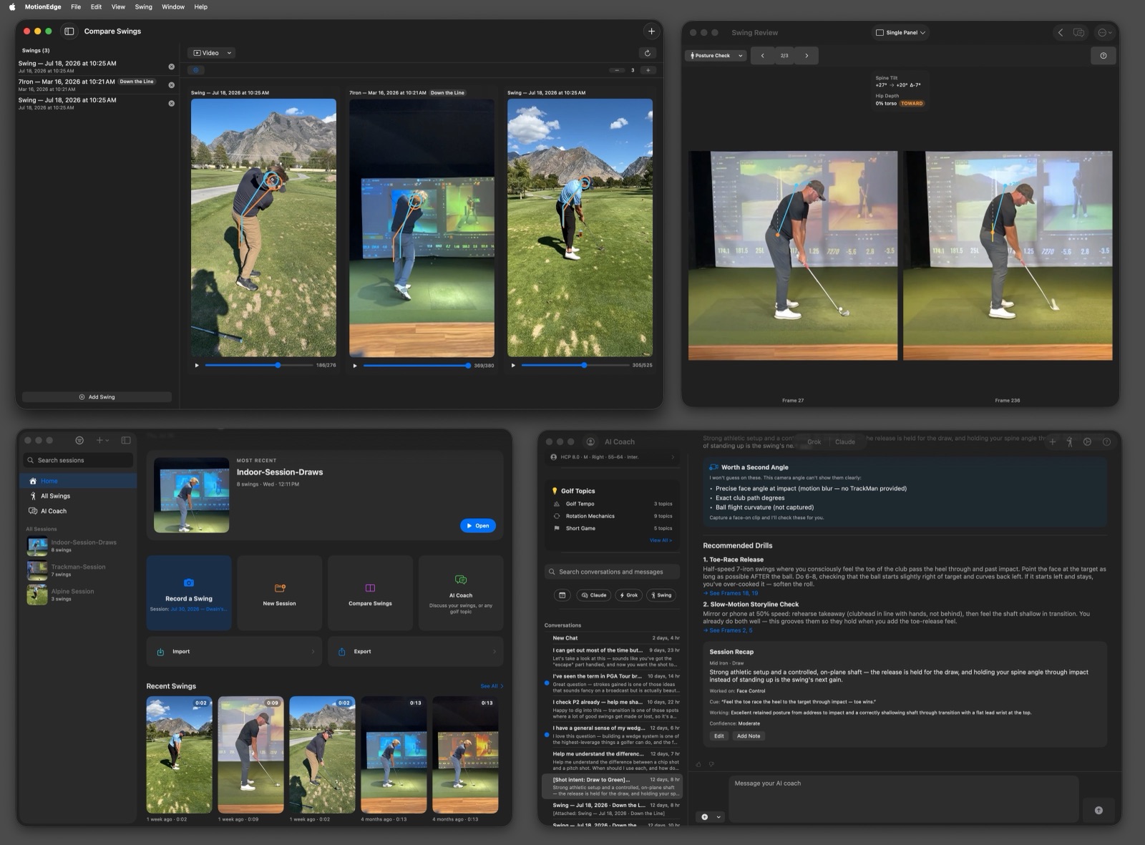Open the Apple menu

pos(11,7)
